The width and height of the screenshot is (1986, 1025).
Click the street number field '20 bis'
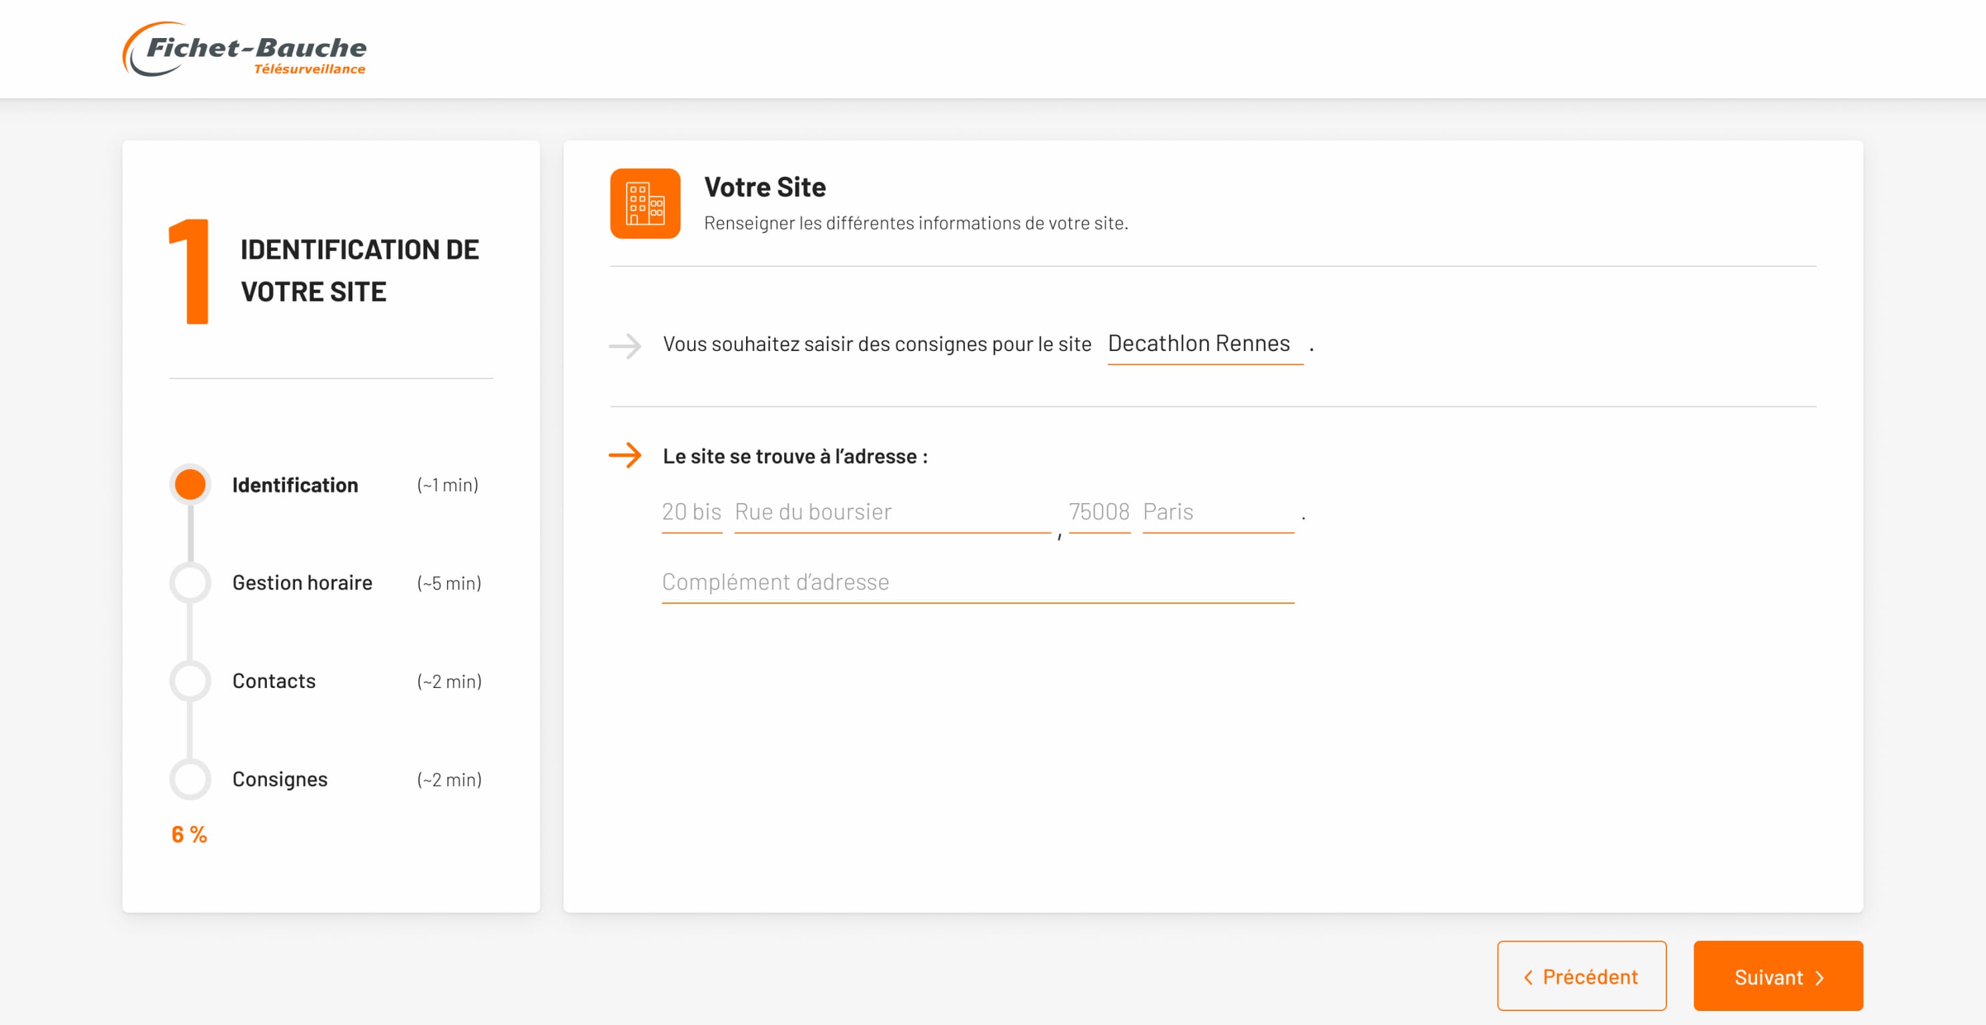pos(691,512)
